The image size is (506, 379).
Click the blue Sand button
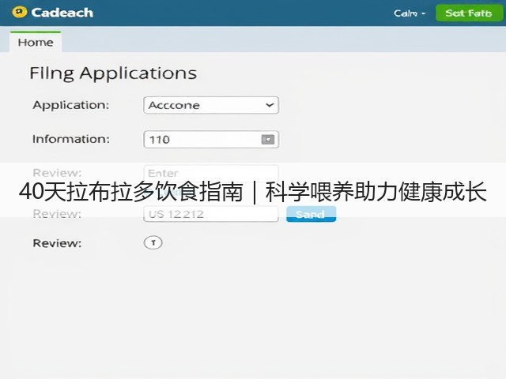311,214
